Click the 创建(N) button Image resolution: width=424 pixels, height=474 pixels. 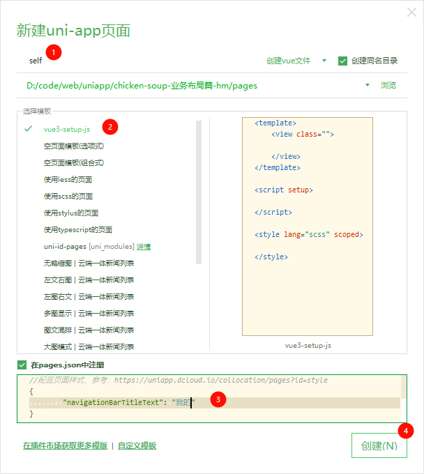(x=379, y=445)
